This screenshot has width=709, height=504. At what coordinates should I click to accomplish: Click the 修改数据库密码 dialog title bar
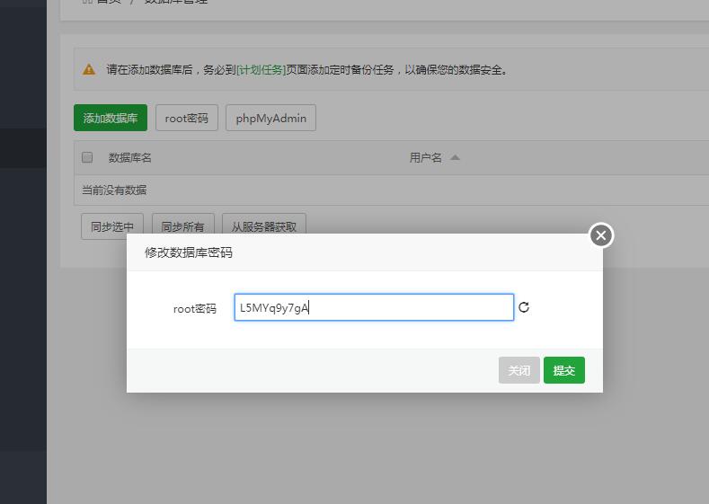pos(359,252)
